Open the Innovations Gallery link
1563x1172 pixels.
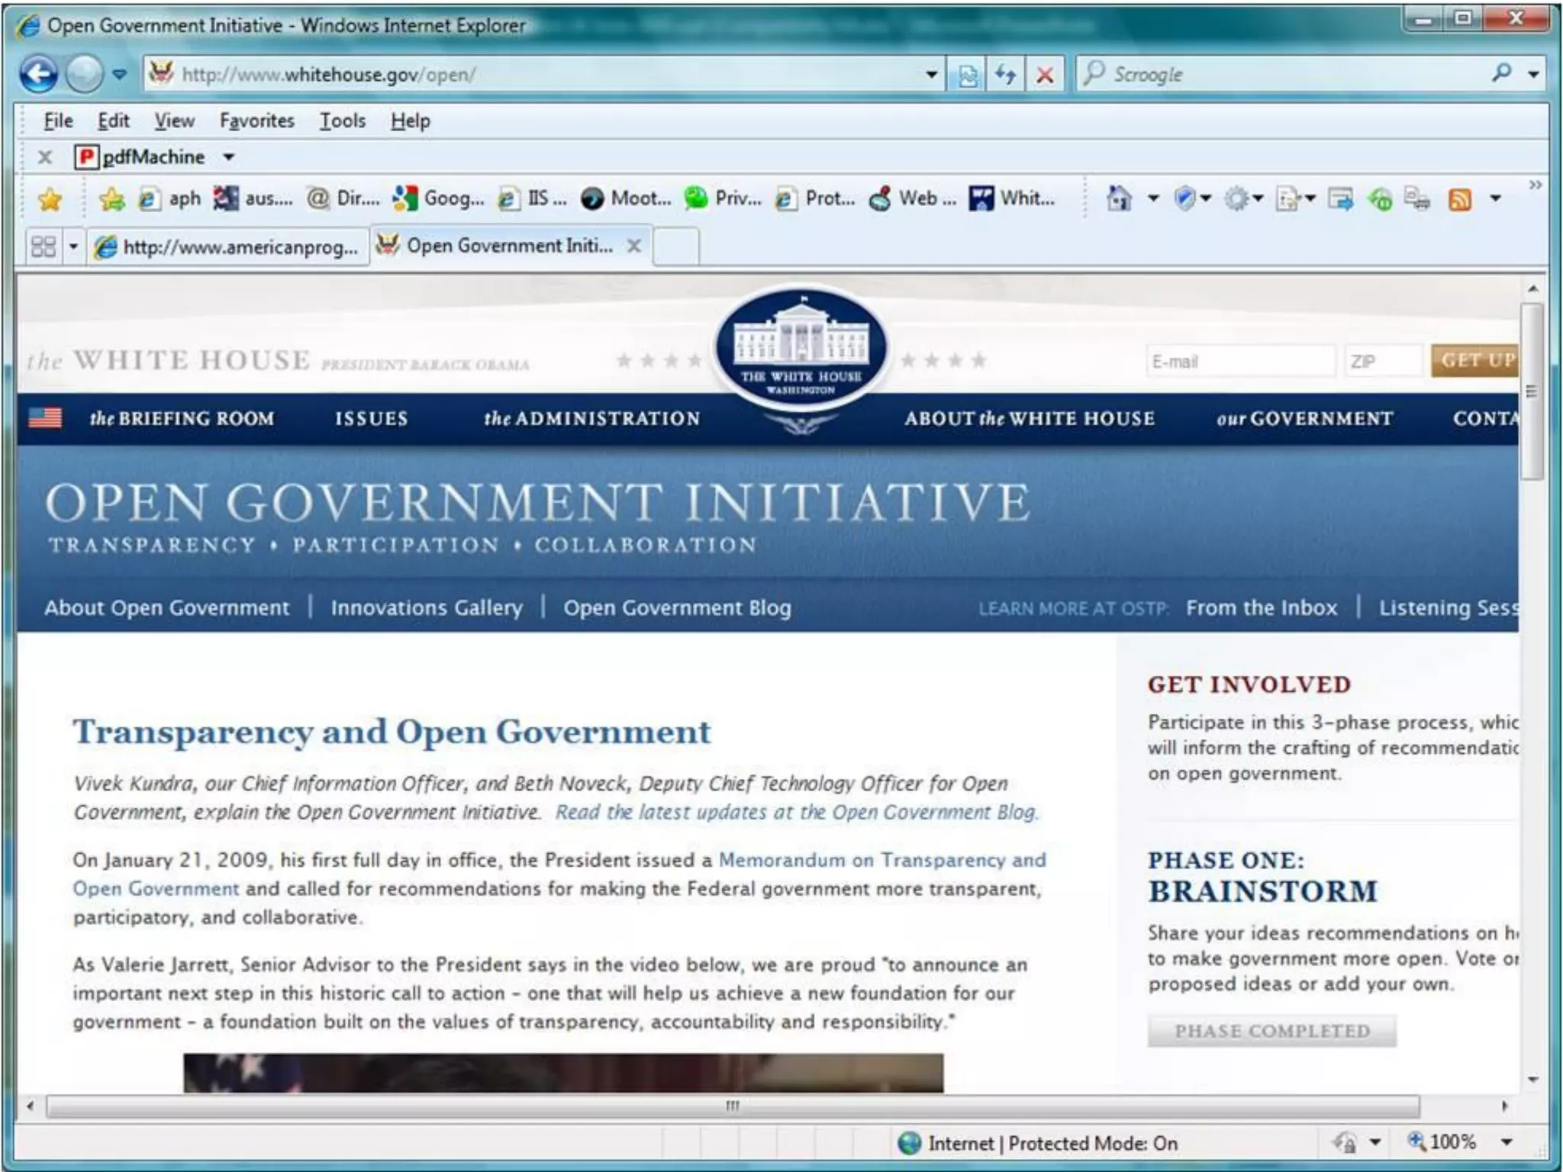(x=426, y=607)
